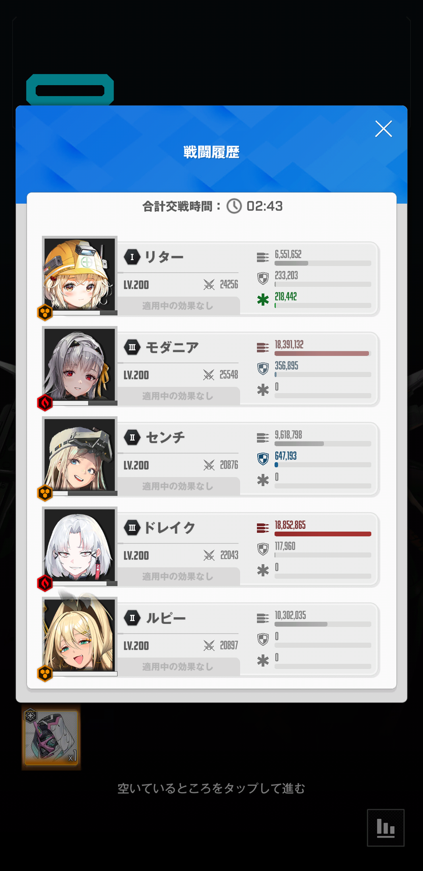Click the teal banner above the dialog

pyautogui.click(x=70, y=90)
